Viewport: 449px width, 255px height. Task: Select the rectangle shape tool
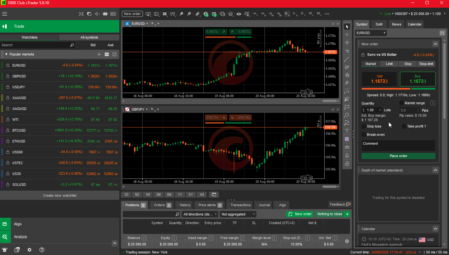click(347, 107)
